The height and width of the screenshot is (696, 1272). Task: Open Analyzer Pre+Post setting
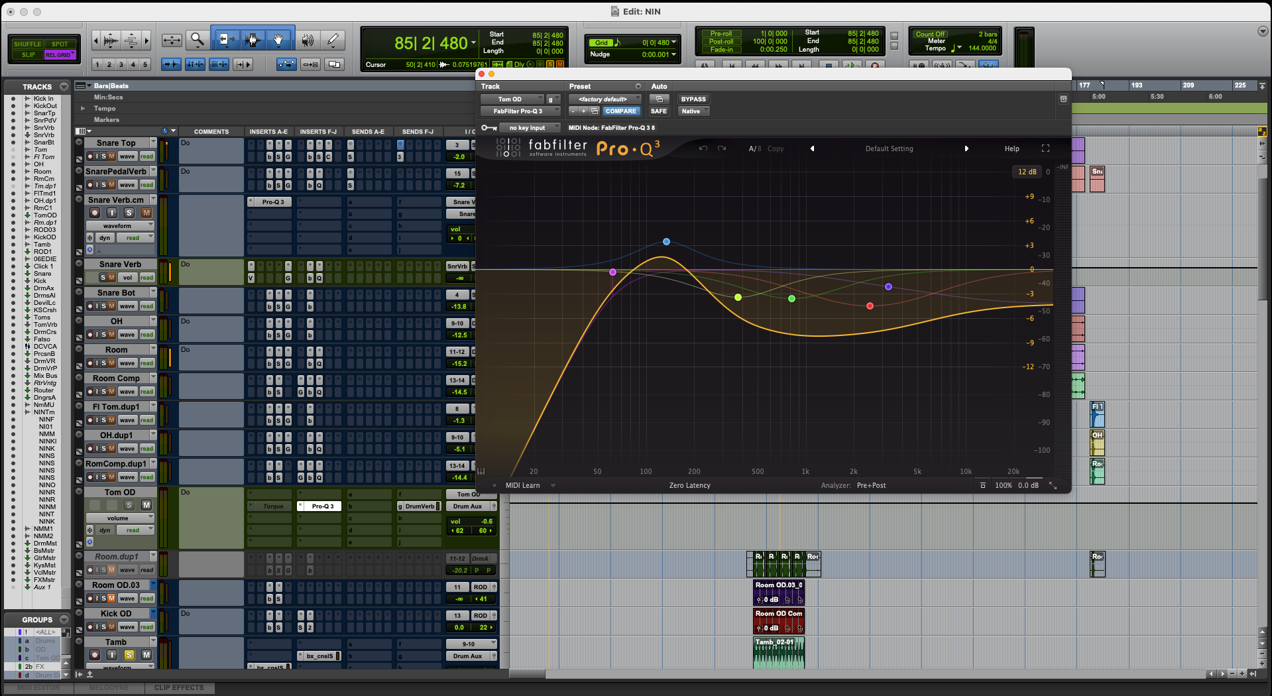click(871, 485)
